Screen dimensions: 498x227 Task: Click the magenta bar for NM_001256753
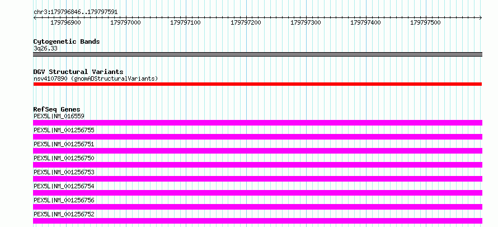pos(257,179)
